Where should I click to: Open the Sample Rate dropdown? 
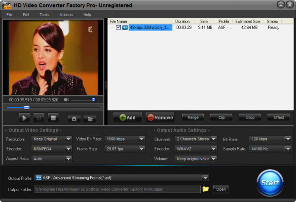288,148
